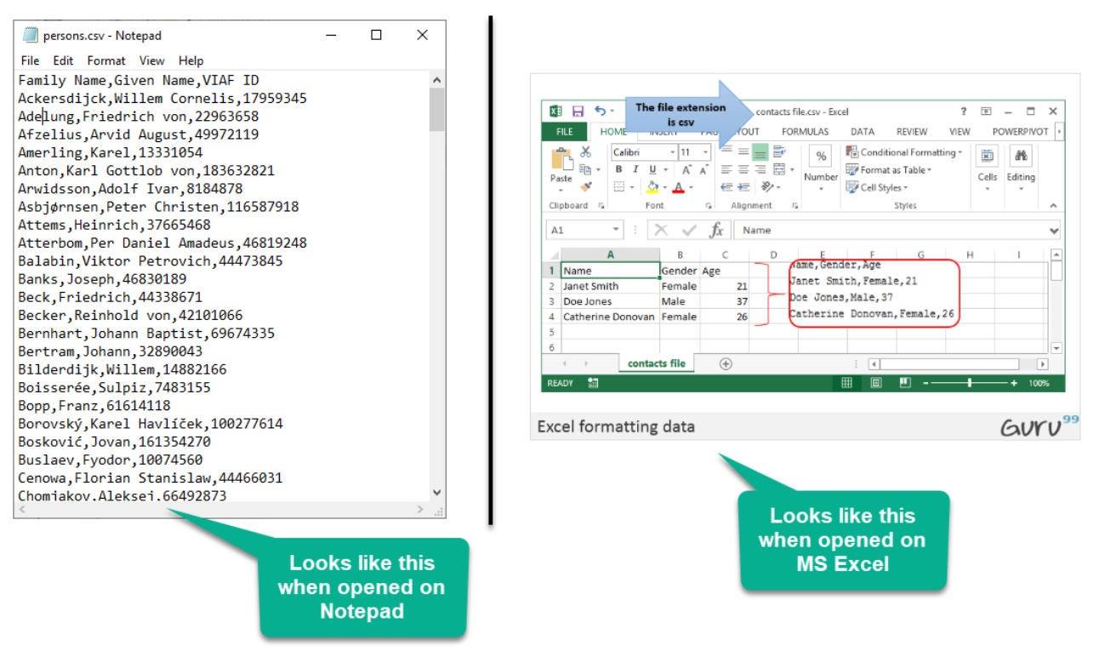Click the yellow Fill Color bucket
The height and width of the screenshot is (657, 1105).
point(652,186)
